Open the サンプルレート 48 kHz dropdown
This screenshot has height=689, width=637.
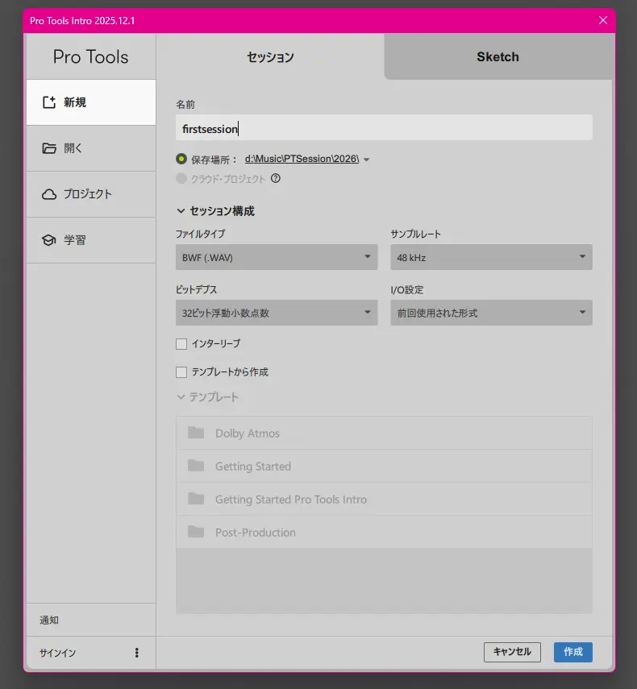point(491,258)
